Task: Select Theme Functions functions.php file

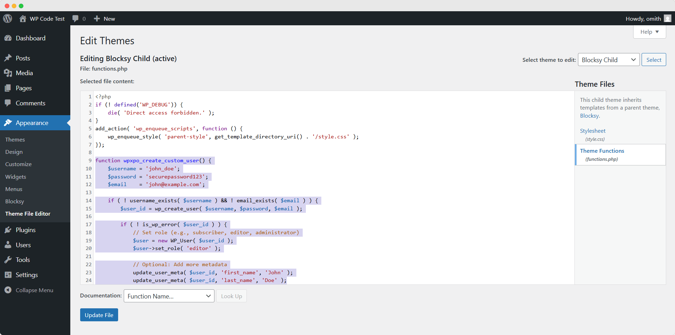Action: [x=621, y=155]
